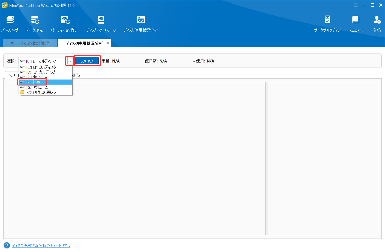This screenshot has height=252, width=385.
Task: Click the blue help question mark icon
Action: 7,245
